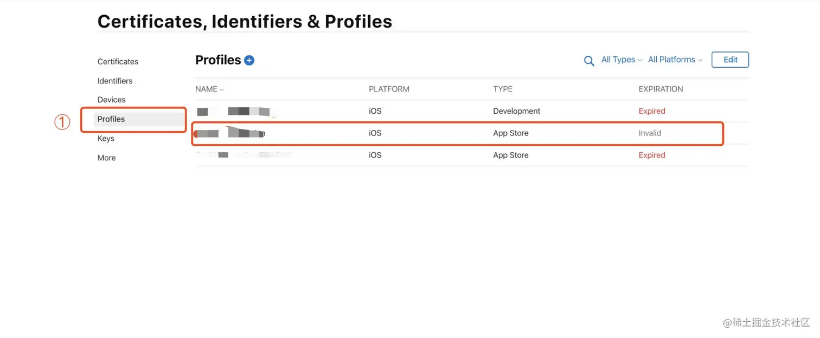Click the TYPE column header
Screen dimensions: 820x338
click(502, 89)
